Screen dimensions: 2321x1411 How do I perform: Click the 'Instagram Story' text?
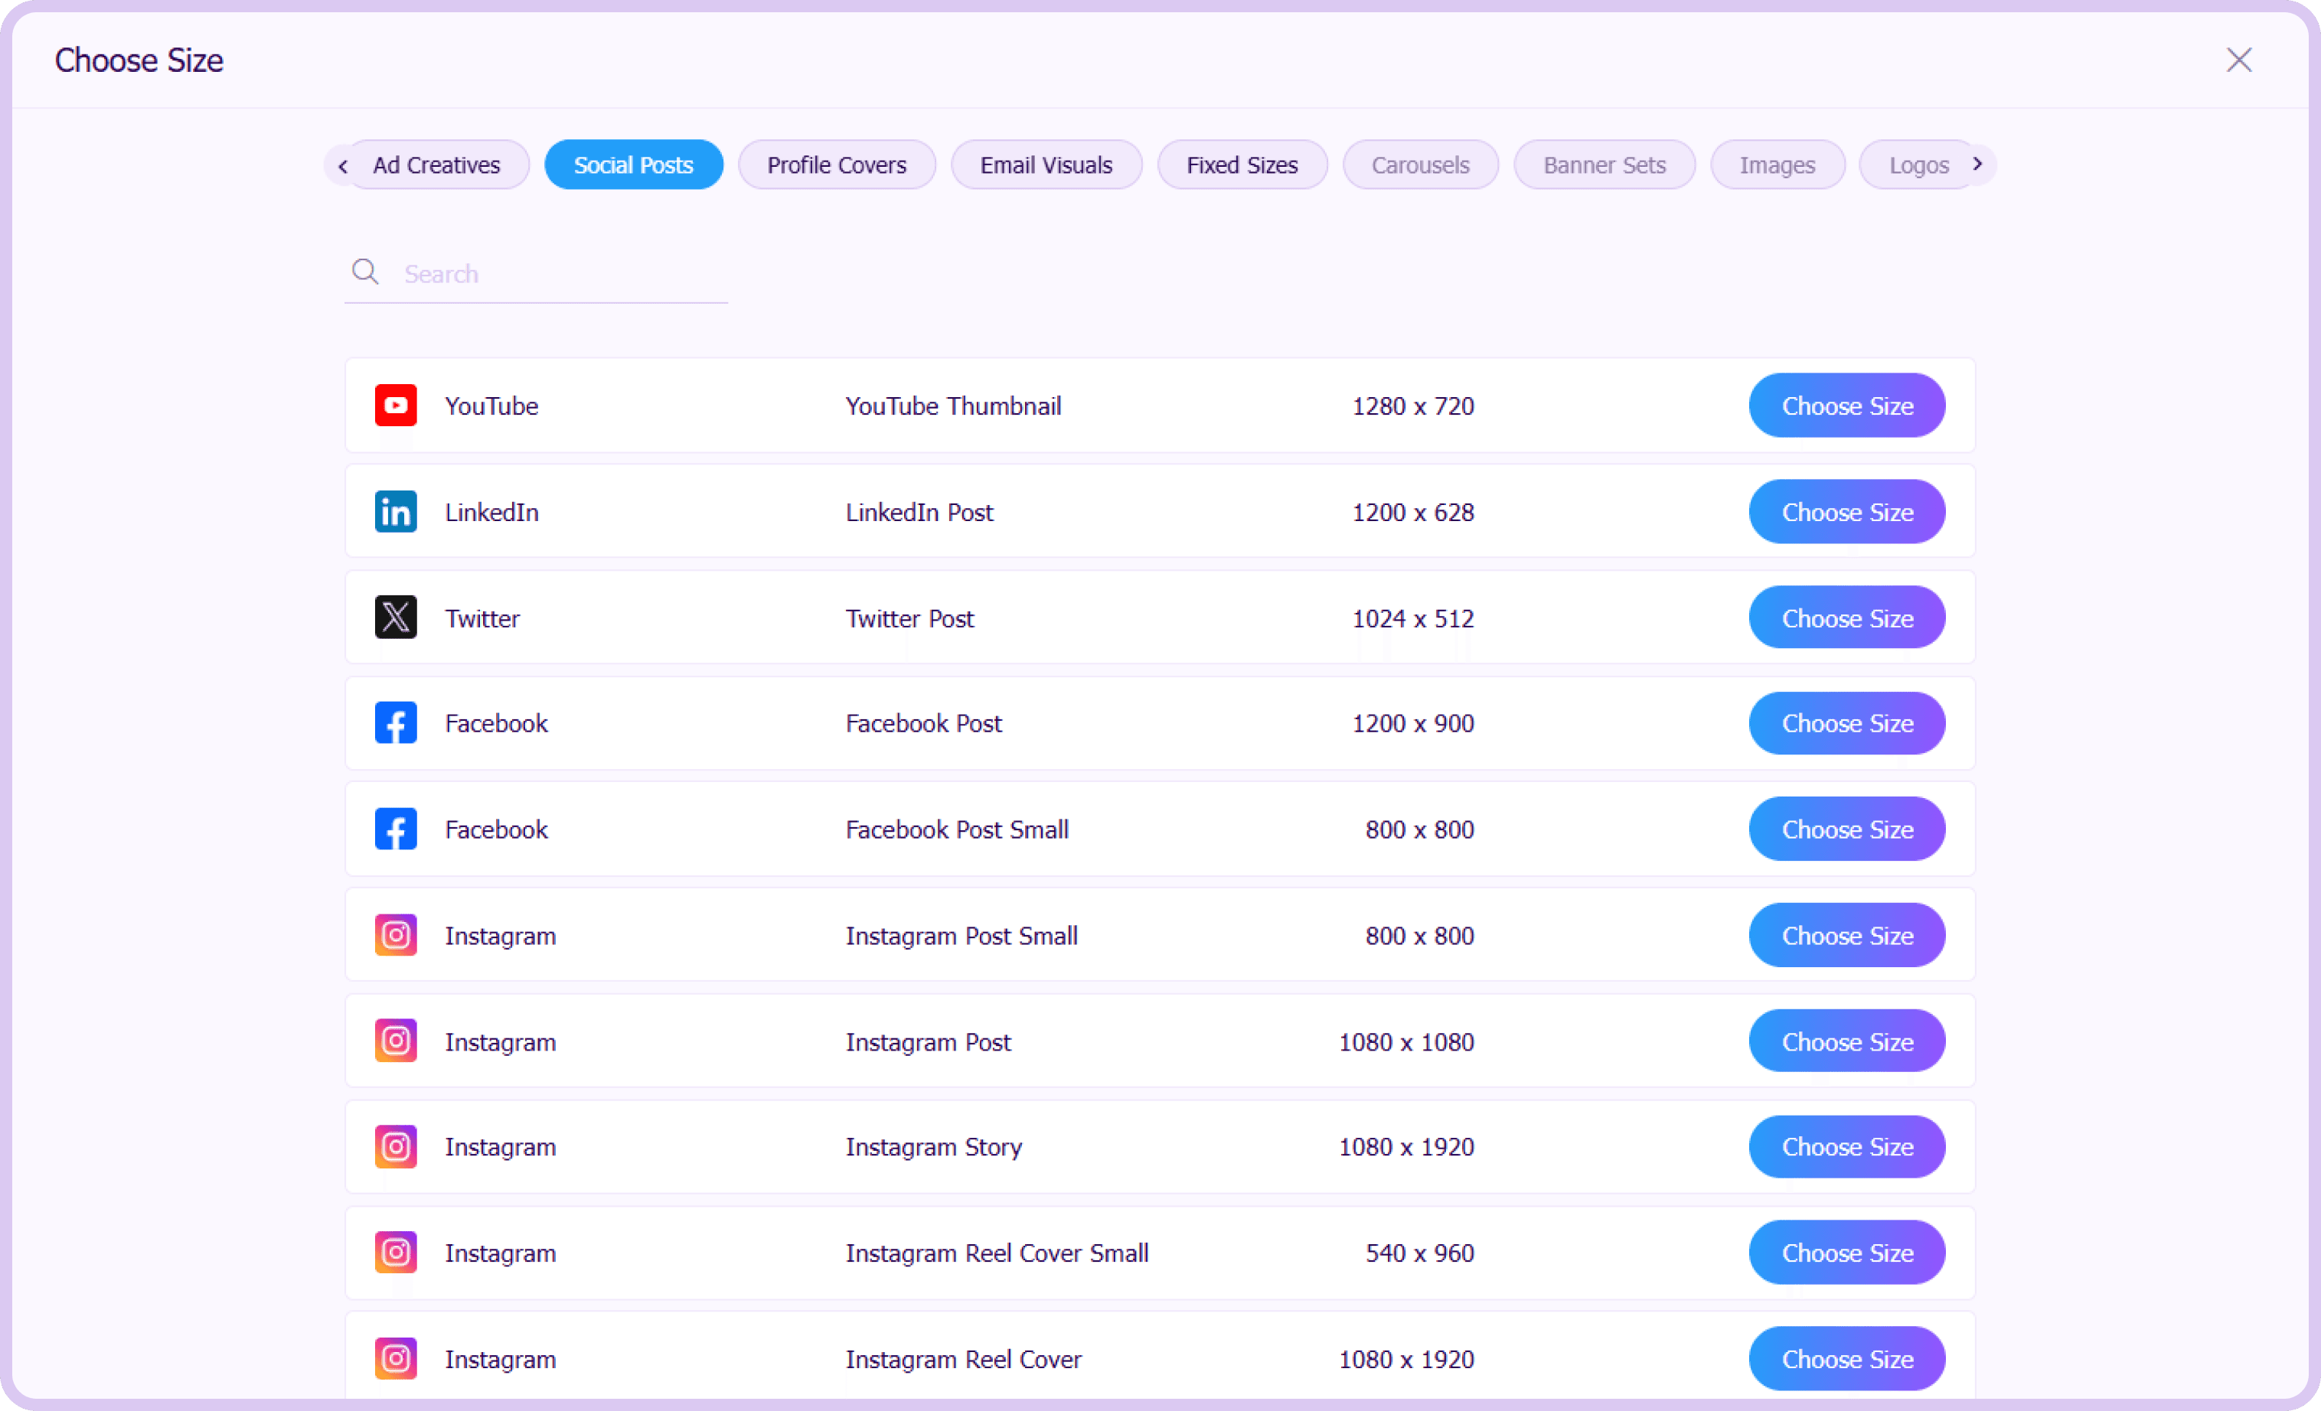click(933, 1148)
